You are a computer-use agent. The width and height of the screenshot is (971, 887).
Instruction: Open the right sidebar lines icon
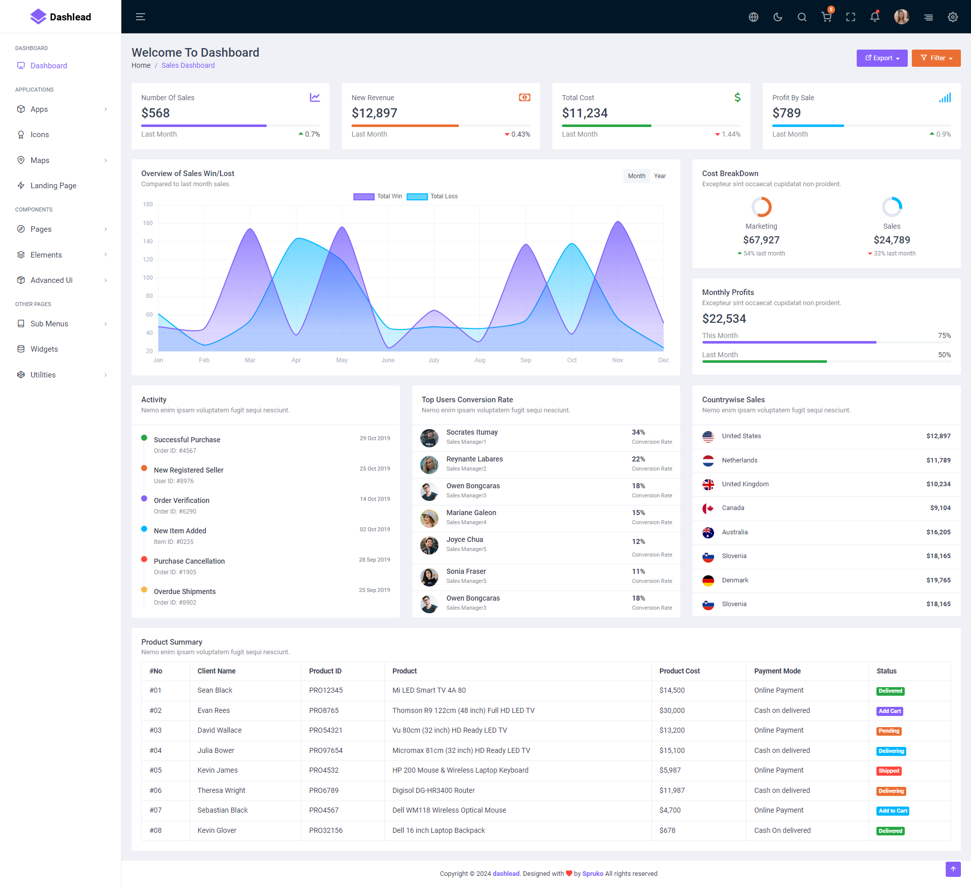pos(929,17)
